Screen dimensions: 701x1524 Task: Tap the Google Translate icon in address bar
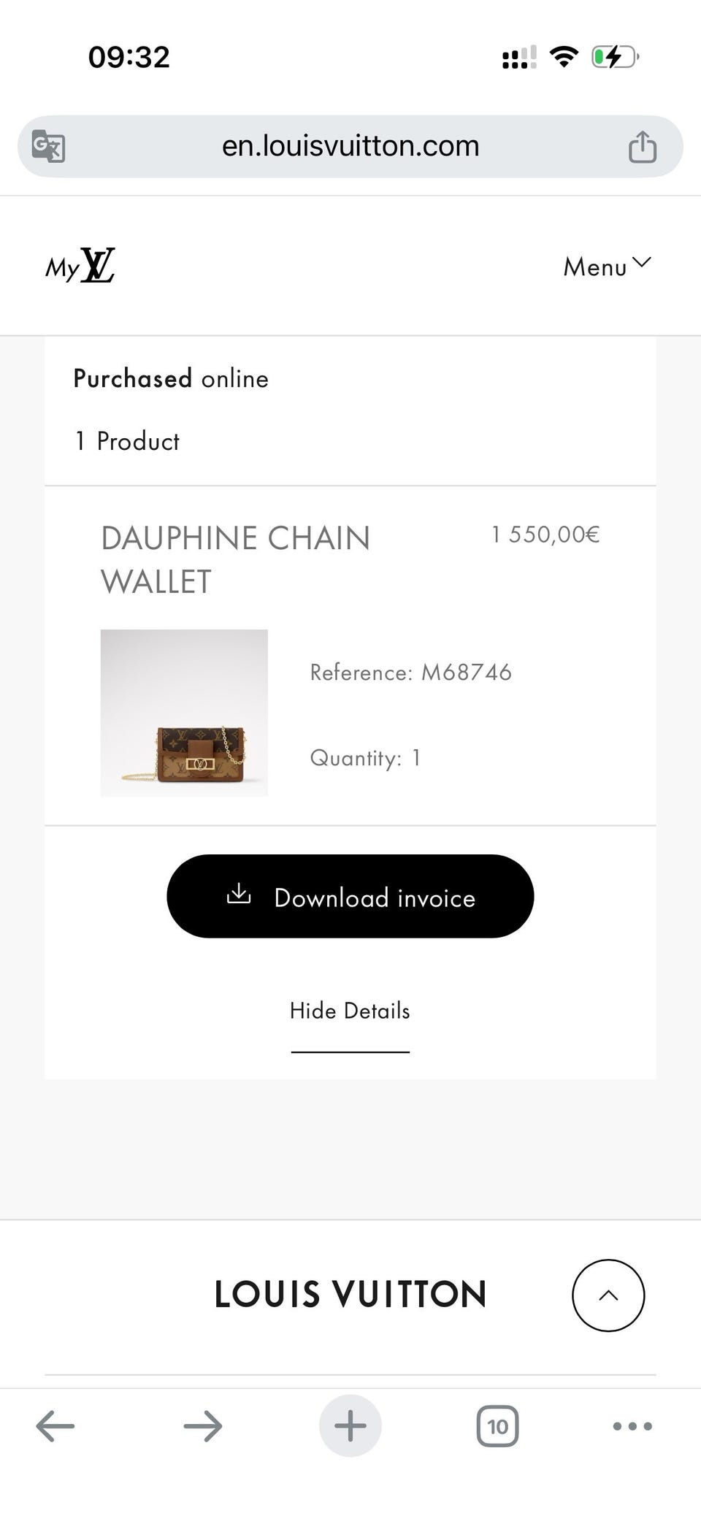(x=49, y=146)
